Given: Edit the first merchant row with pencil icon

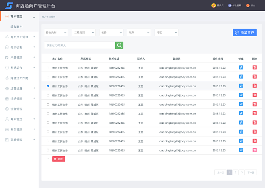Looking at the screenshot, I should (241, 67).
